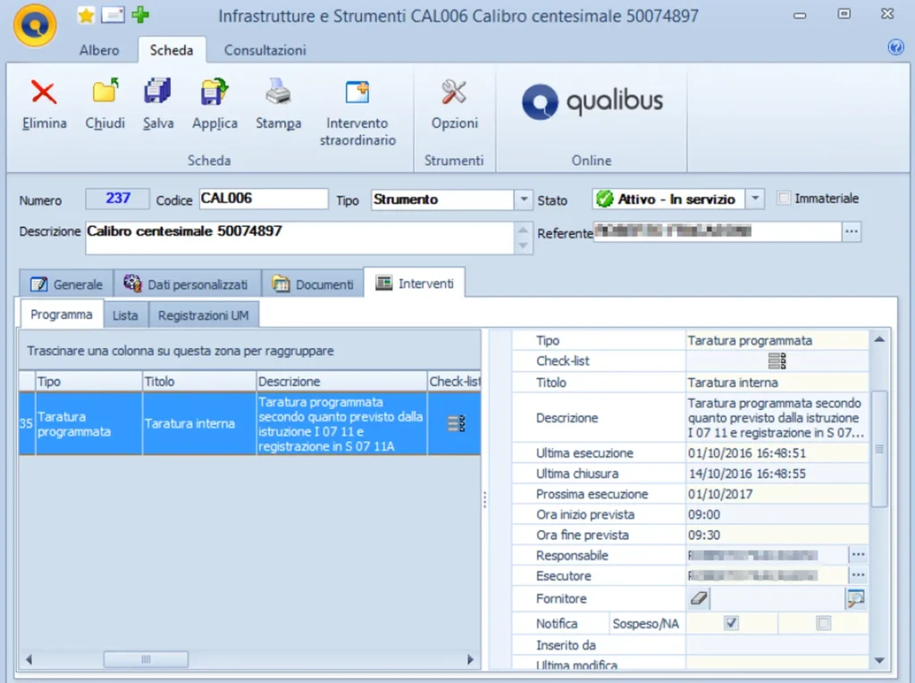Click the Fornitore eraser clear icon

[700, 599]
